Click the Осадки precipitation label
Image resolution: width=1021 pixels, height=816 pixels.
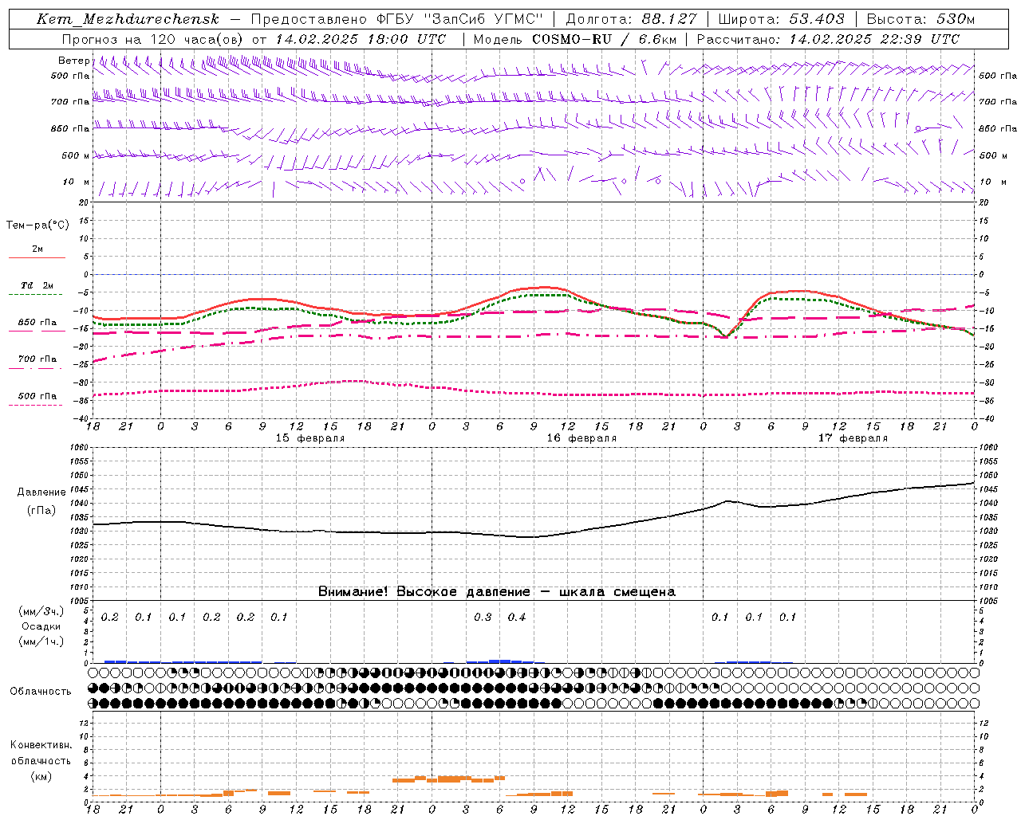pos(41,626)
